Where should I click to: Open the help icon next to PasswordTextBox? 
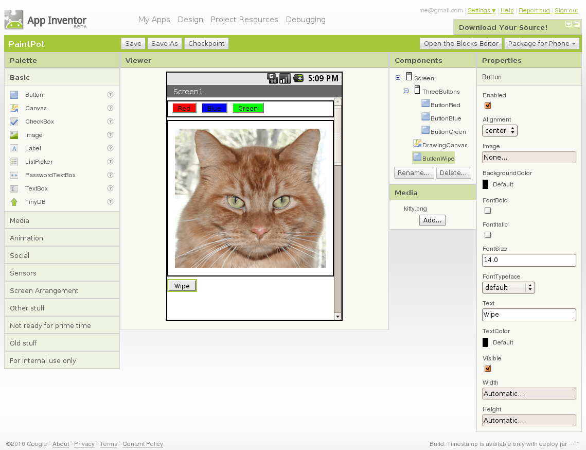(x=110, y=175)
